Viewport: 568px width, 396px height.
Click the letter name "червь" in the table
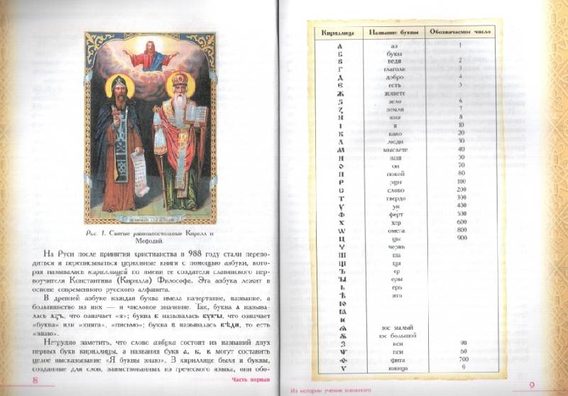point(396,247)
